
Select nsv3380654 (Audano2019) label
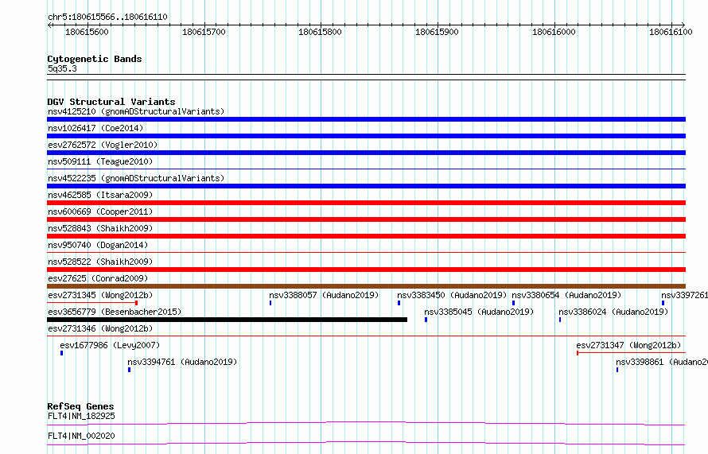point(566,295)
